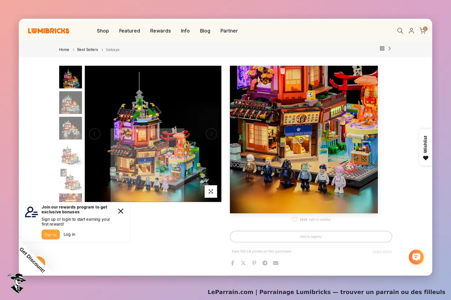
Task: Open the Blog menu item
Action: point(205,31)
